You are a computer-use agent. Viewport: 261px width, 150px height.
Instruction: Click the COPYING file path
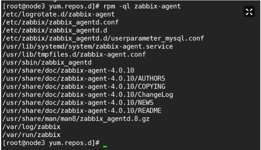(x=84, y=87)
